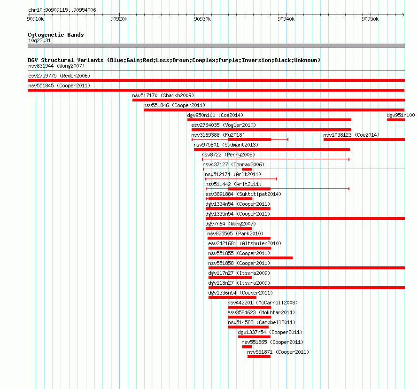Click the 90920k ruler position
Viewport: 418px width, 389px height.
coord(119,19)
